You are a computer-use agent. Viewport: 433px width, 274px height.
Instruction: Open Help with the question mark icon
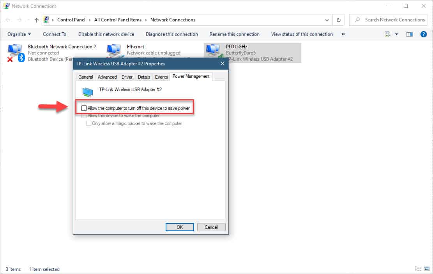coord(424,34)
